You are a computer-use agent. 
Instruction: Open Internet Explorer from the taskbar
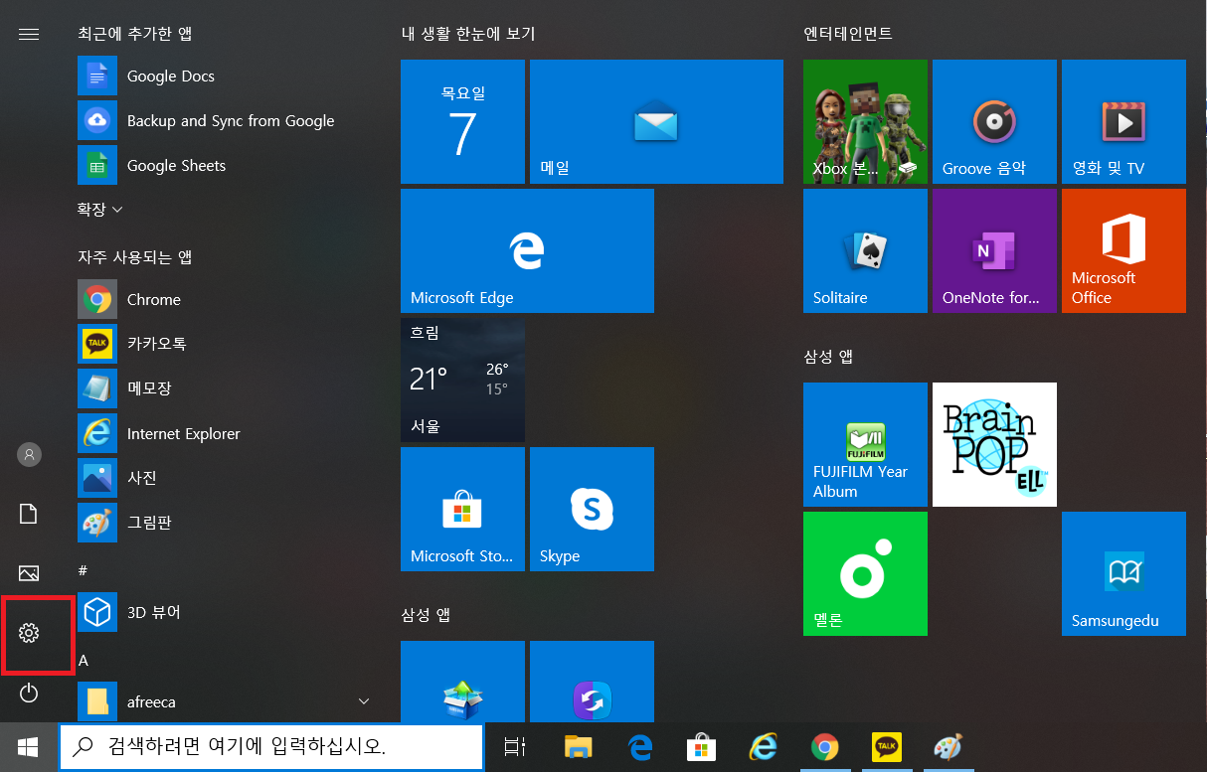click(x=763, y=746)
